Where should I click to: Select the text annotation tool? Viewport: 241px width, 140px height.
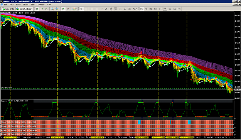[125, 9]
